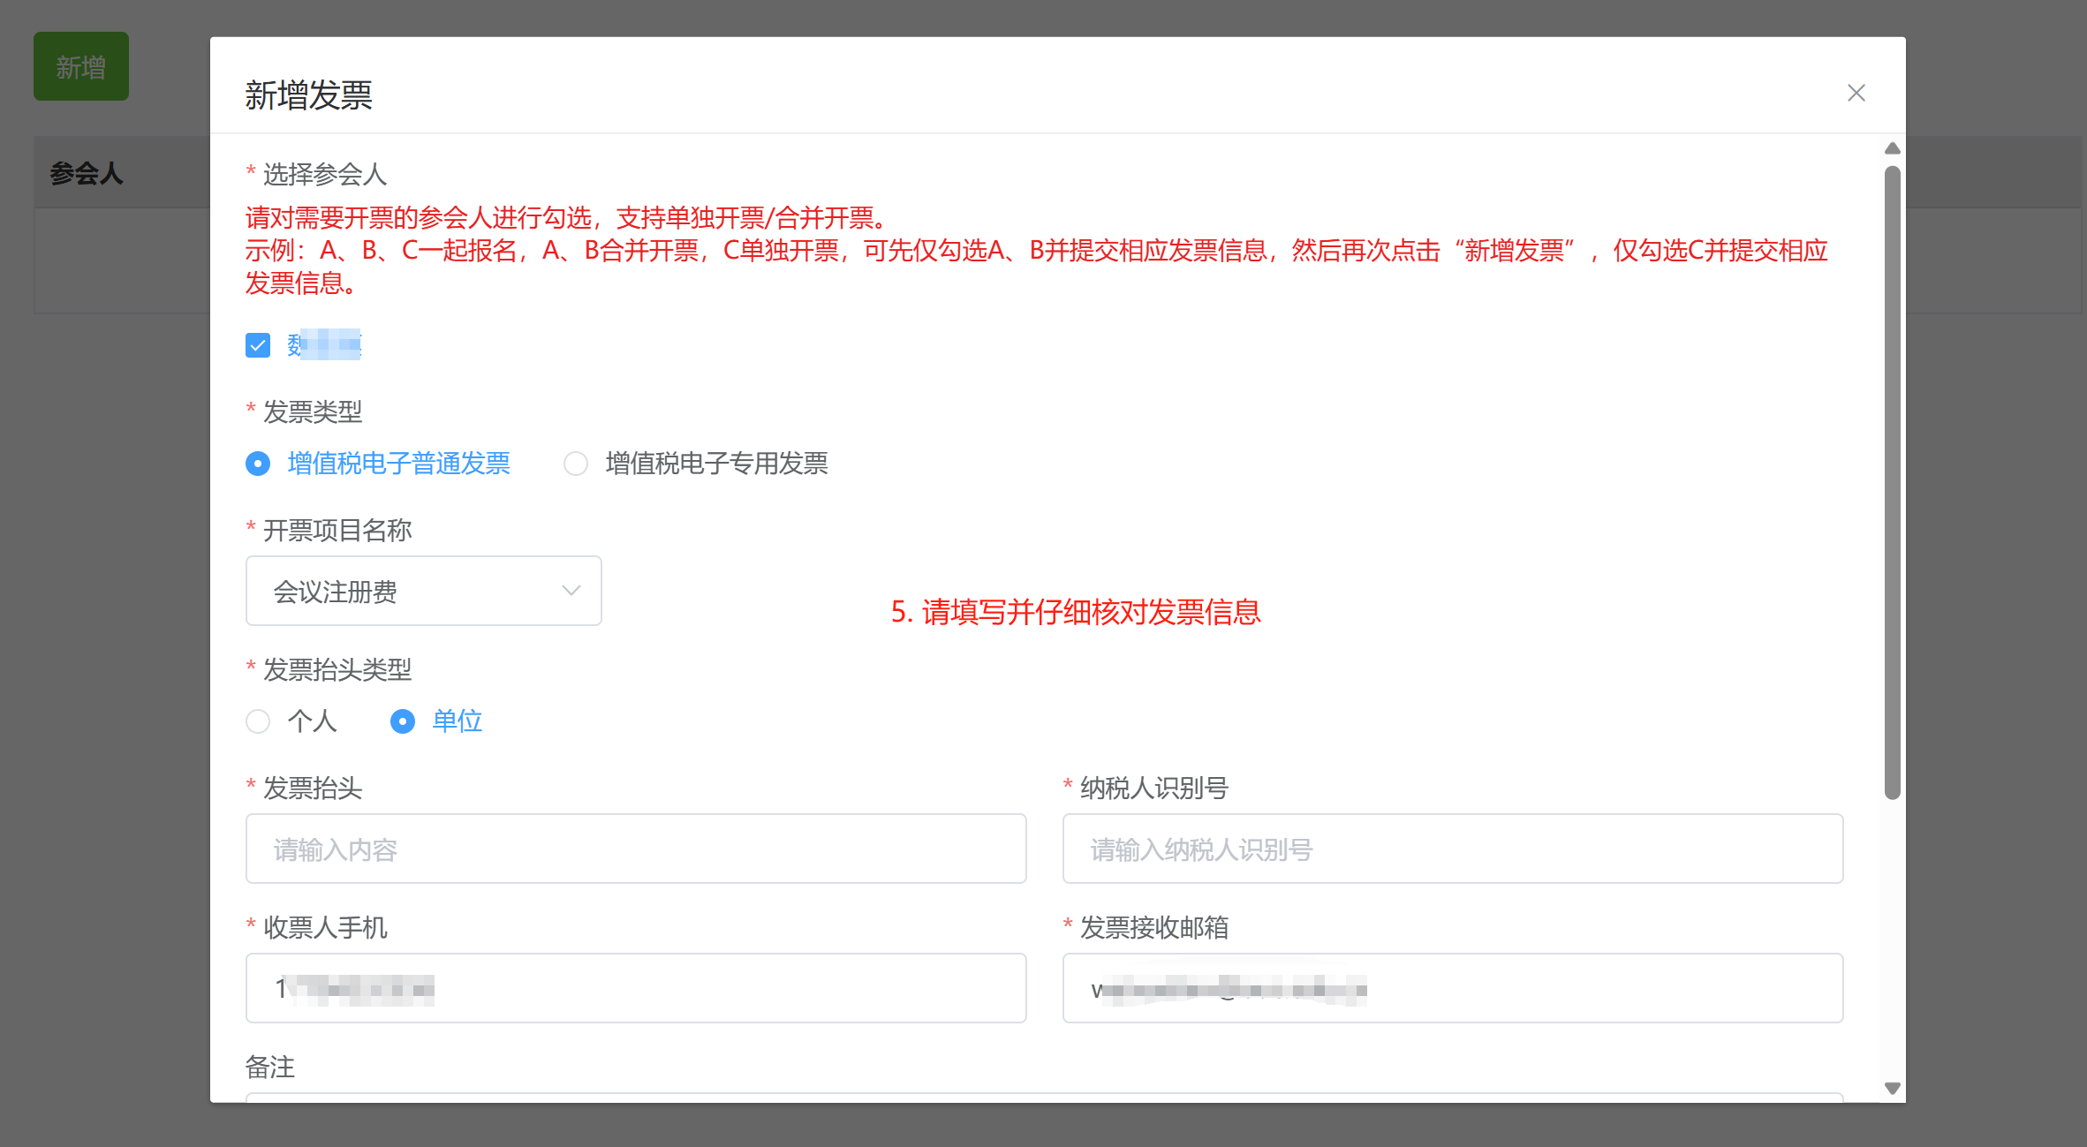
Task: Open the 开票项目名称 dropdown
Action: tap(423, 591)
